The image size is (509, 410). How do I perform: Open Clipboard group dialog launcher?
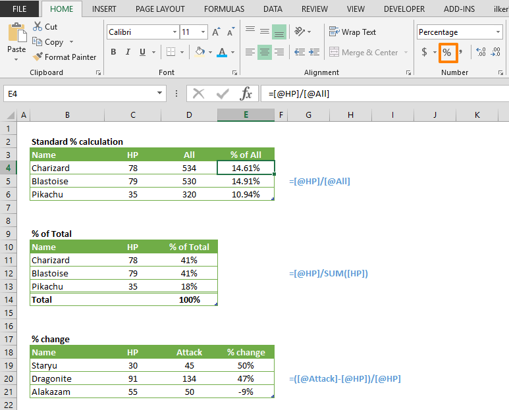pos(98,73)
